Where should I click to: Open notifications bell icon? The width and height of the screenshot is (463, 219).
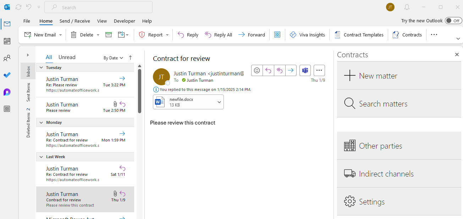[x=407, y=7]
